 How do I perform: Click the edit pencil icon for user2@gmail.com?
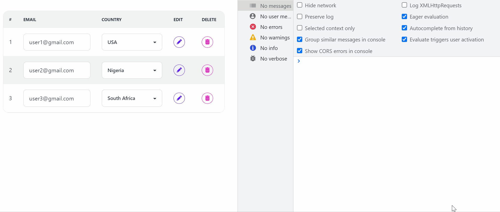(179, 70)
